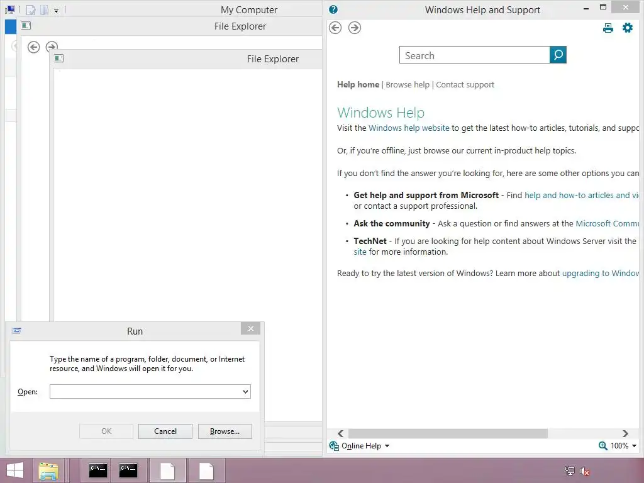Maximize the Windows Help and Support window
This screenshot has width=644, height=483.
(603, 7)
